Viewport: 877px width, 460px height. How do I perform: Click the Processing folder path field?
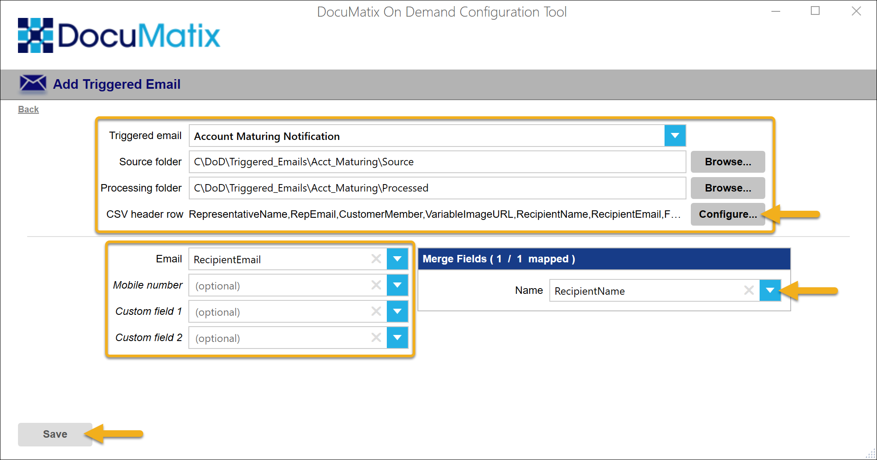click(437, 188)
